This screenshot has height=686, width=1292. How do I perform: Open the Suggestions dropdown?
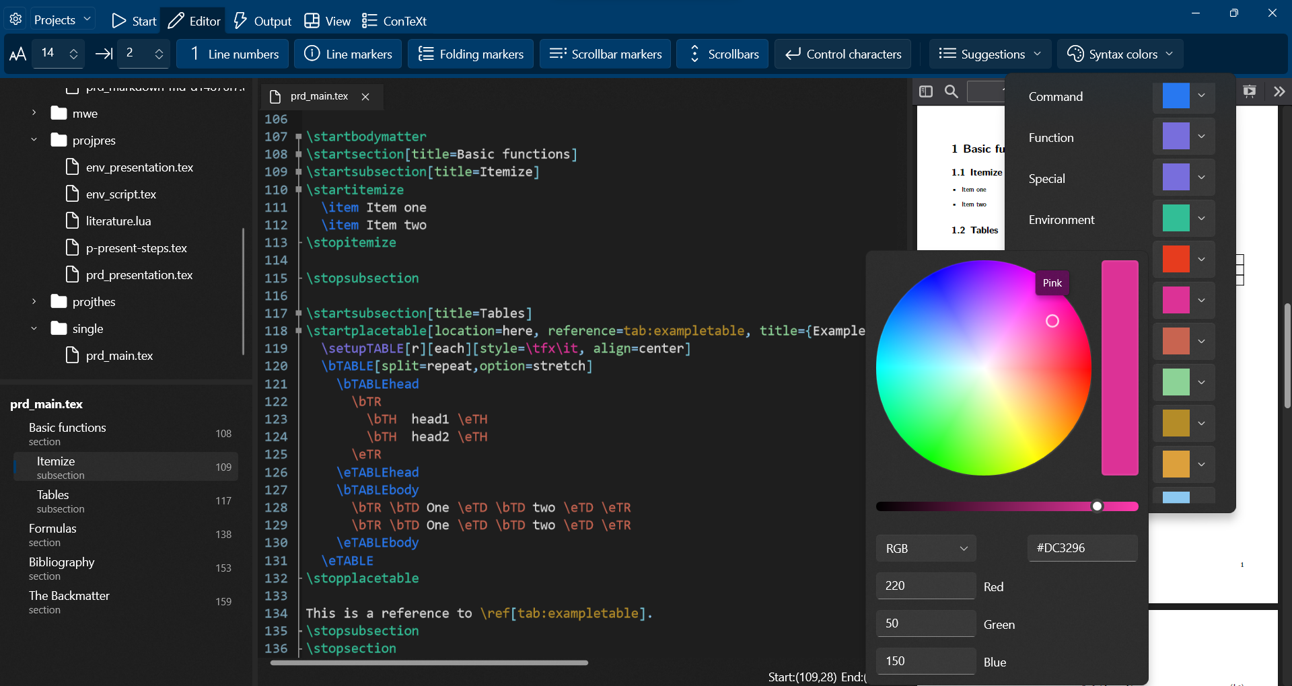pos(991,54)
